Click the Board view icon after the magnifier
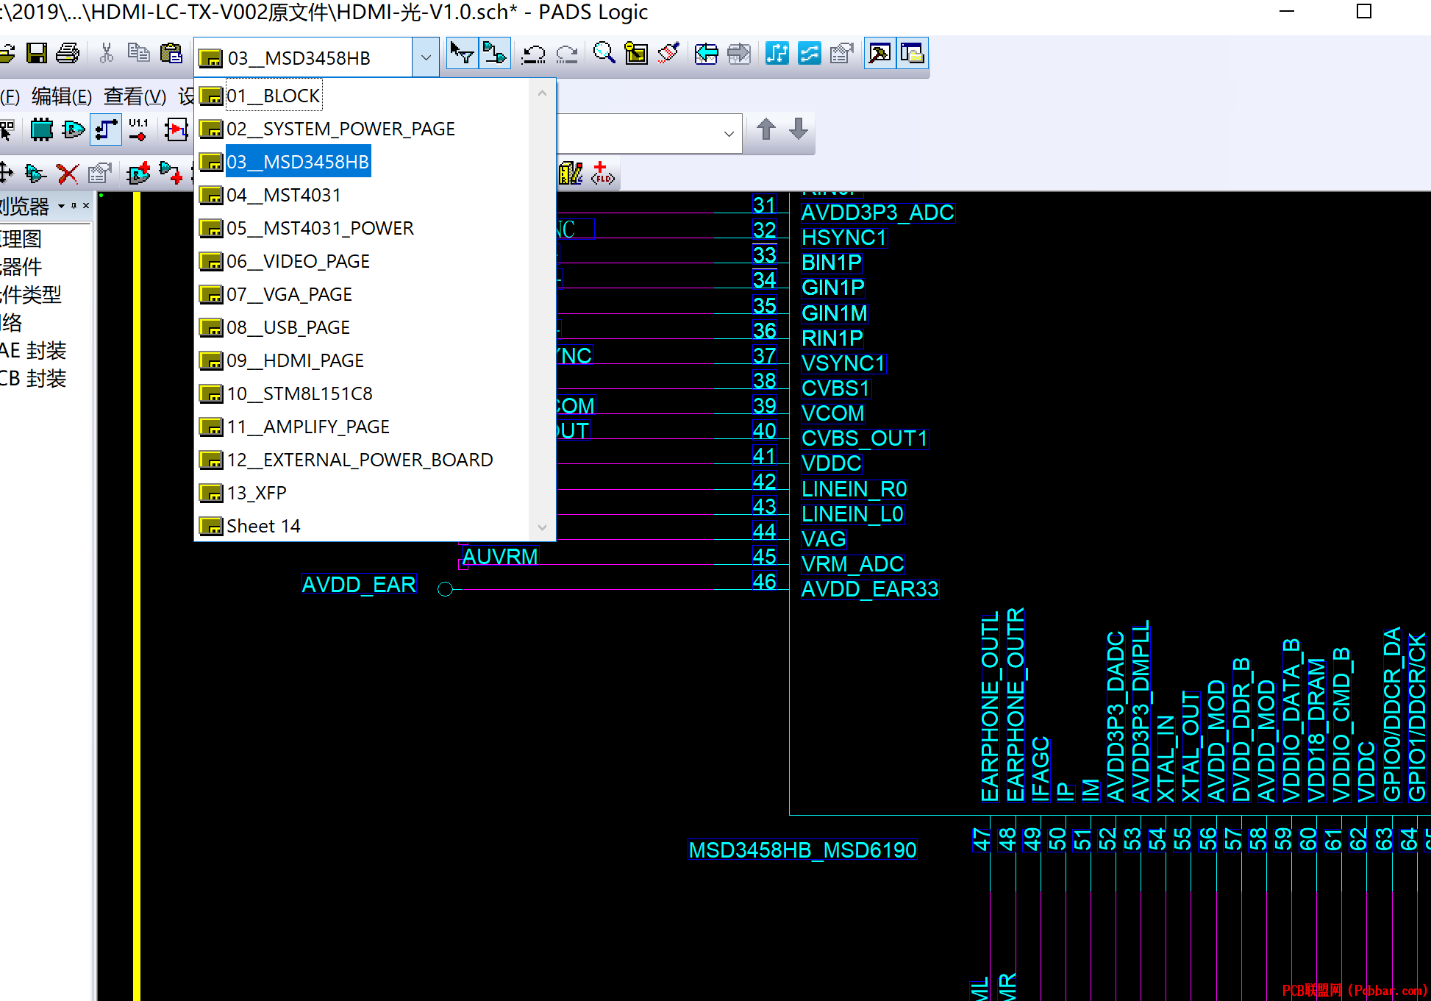Screen dimensions: 1431x1001 pyautogui.click(x=636, y=53)
